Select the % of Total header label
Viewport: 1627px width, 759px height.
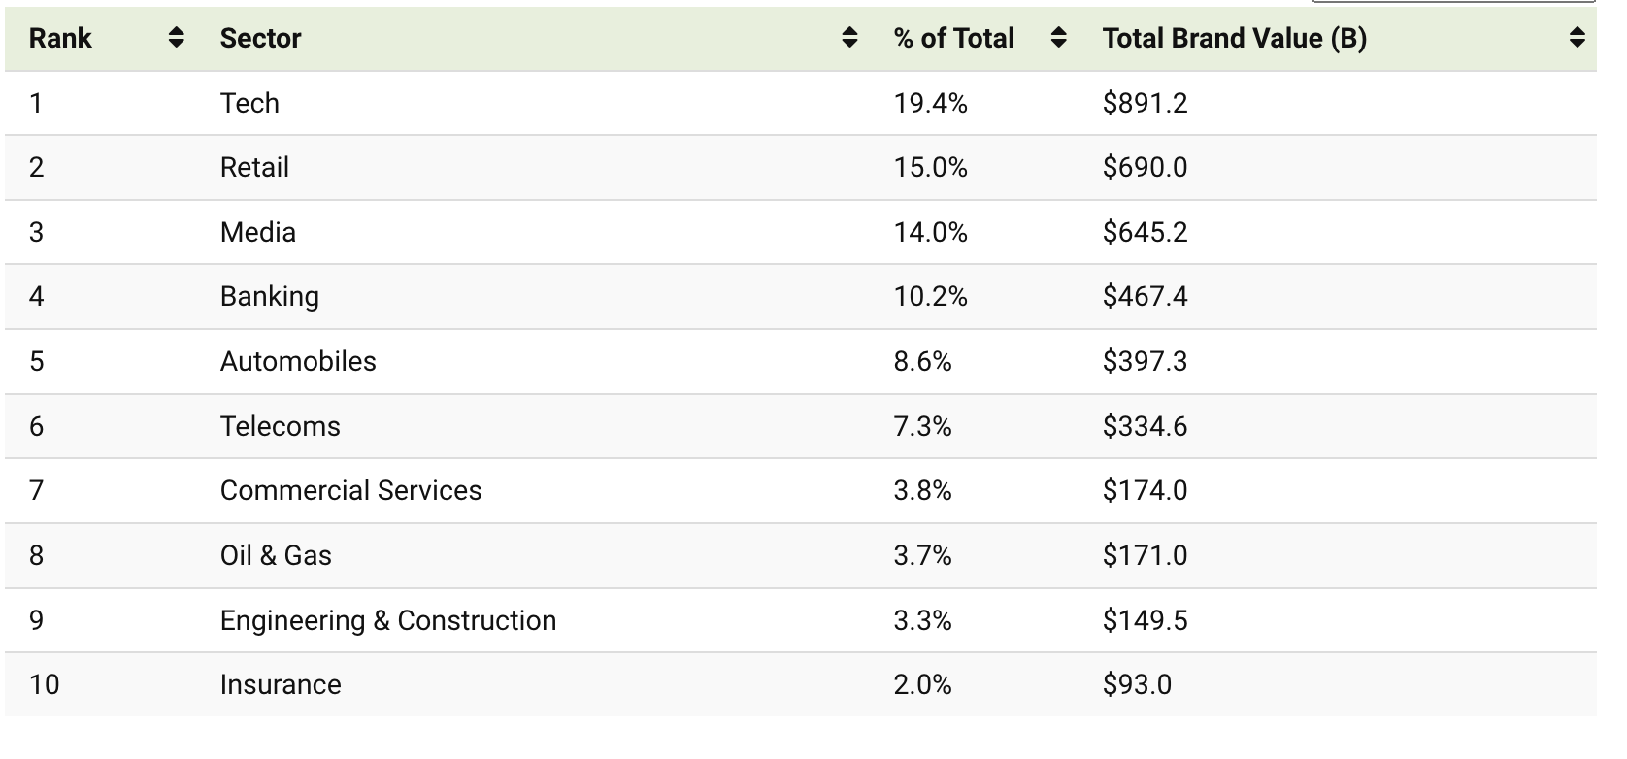[953, 38]
